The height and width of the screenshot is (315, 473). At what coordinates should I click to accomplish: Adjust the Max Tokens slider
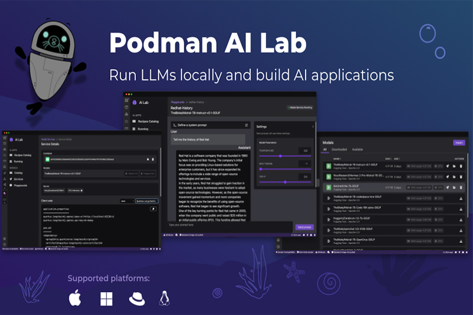[285, 169]
